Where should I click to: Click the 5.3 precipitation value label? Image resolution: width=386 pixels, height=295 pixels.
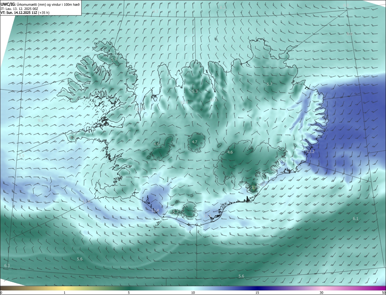click(195, 91)
